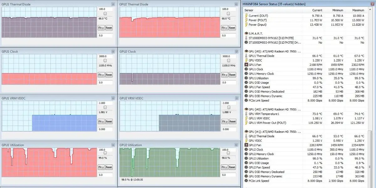Toggle the checkbox in GPU2 VRM VDDC graph

tap(228, 107)
